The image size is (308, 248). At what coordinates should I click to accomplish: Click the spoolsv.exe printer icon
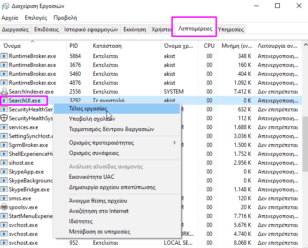[4, 207]
